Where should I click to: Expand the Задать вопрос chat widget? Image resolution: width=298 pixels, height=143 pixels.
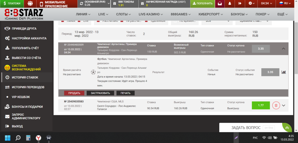(x=255, y=128)
